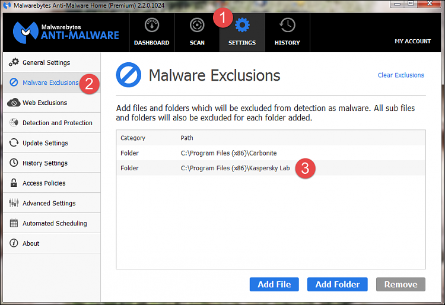Viewport: 445px width, 305px height.
Task: Click the Malwarebytes Anti-Malware logo
Action: click(66, 33)
